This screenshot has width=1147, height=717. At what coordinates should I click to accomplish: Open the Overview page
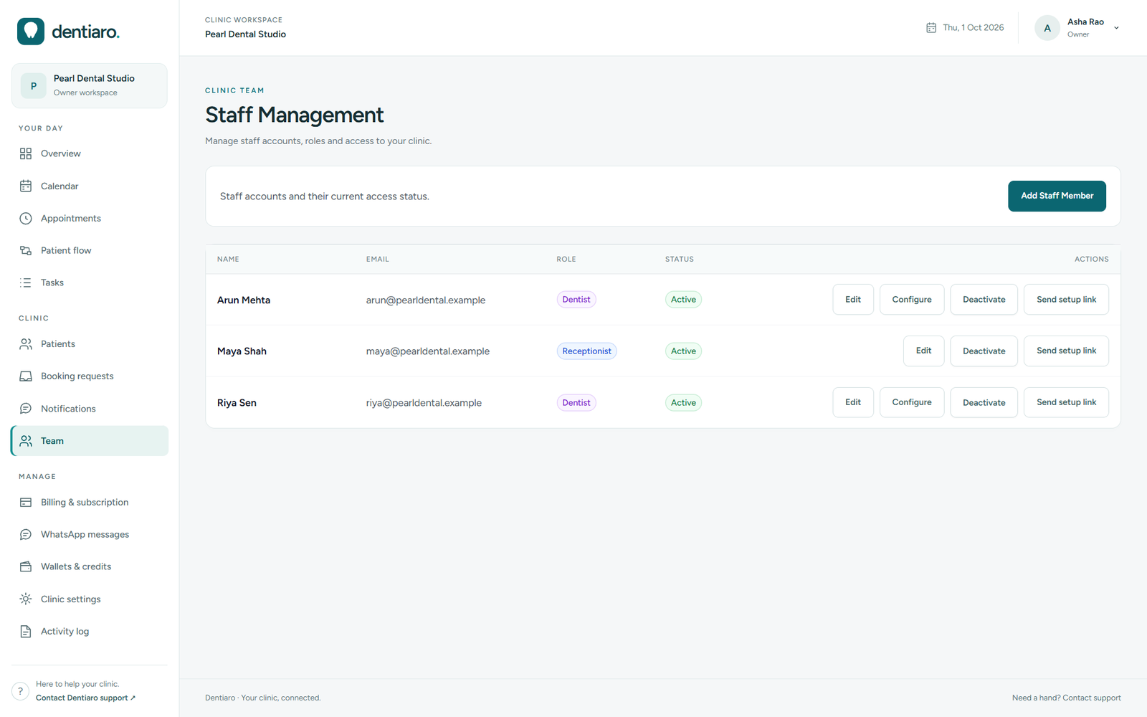90,153
